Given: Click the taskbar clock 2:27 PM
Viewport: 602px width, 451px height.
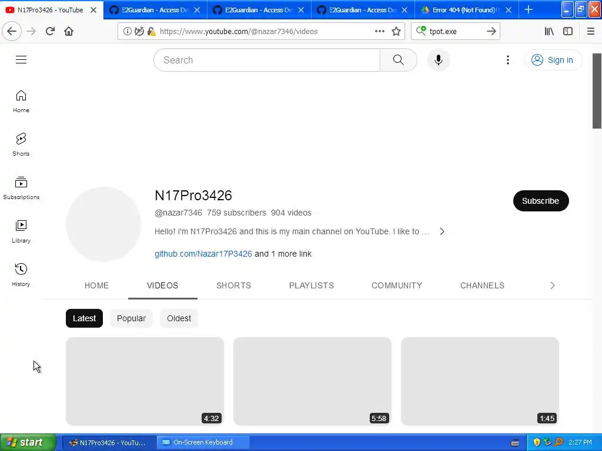Looking at the screenshot, I should (x=580, y=442).
